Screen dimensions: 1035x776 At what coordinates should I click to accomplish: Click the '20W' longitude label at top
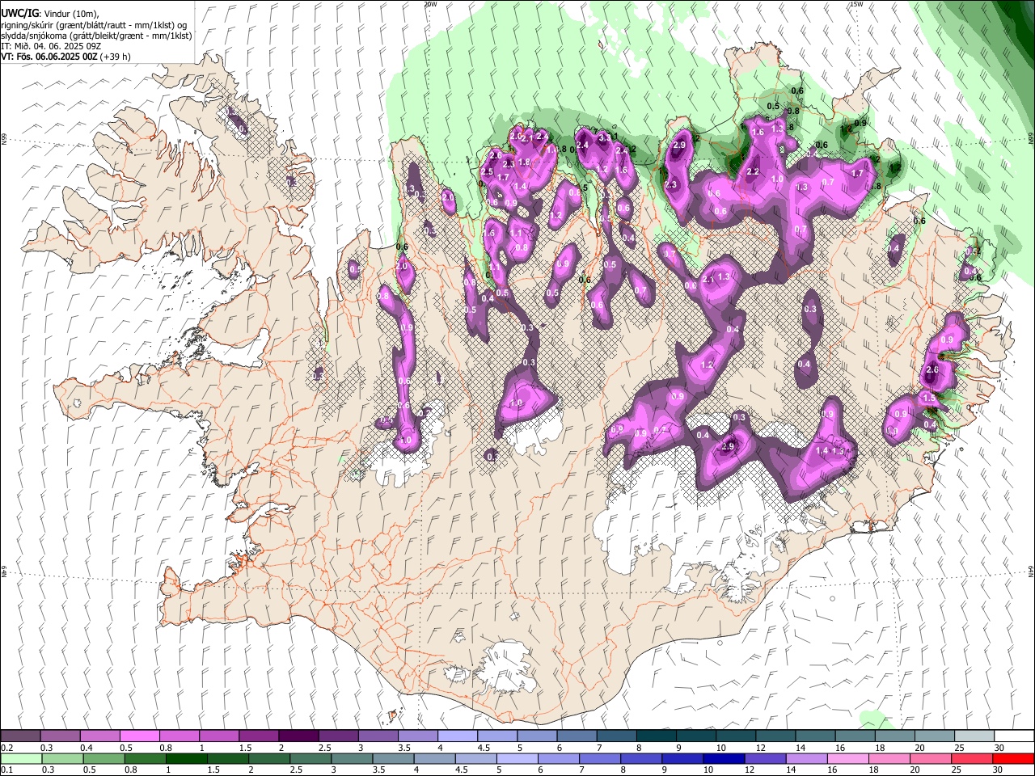tap(430, 4)
